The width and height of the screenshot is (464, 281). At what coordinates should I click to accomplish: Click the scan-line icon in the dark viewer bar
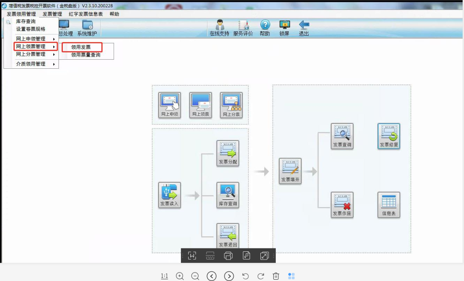[210, 256]
